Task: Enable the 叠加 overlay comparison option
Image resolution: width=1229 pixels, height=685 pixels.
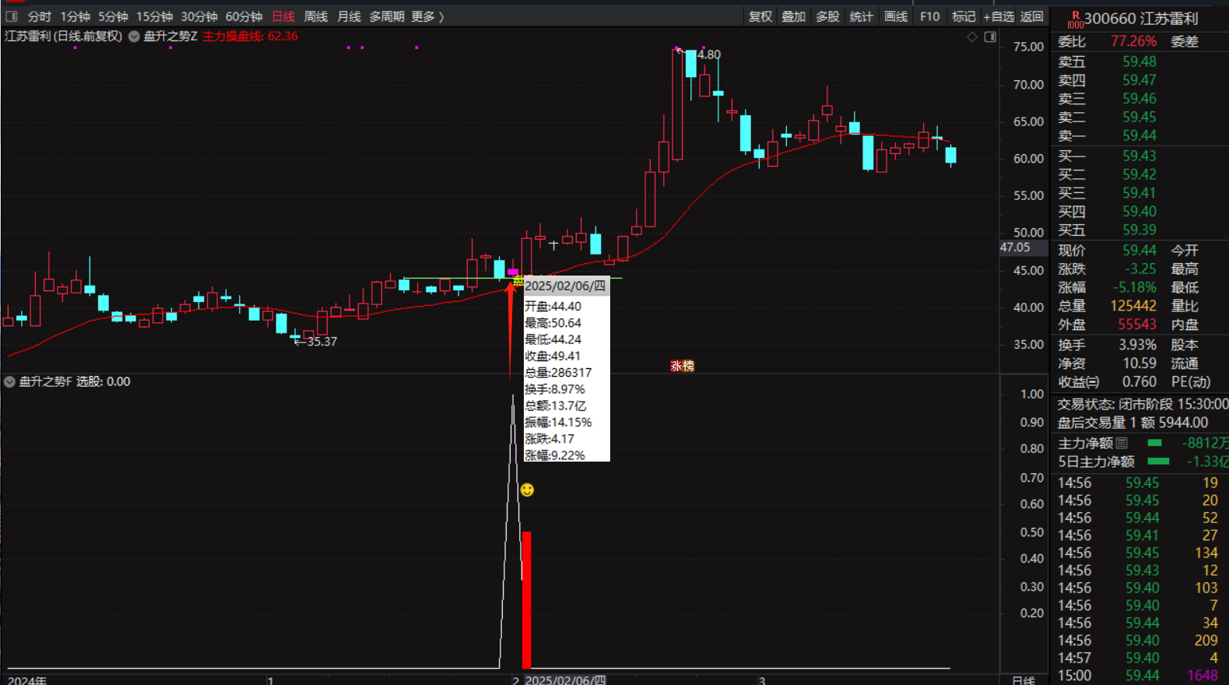Action: tap(793, 16)
